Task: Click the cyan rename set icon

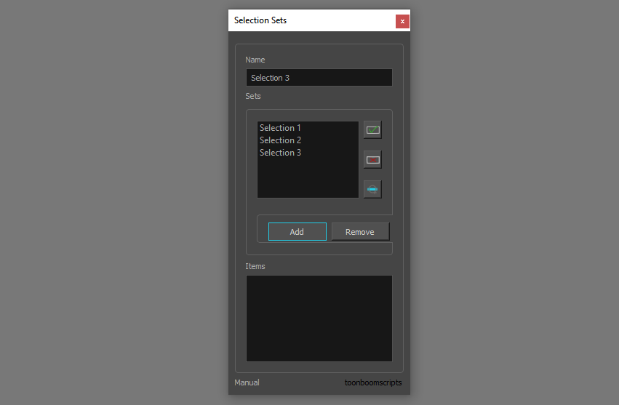Action: (372, 190)
